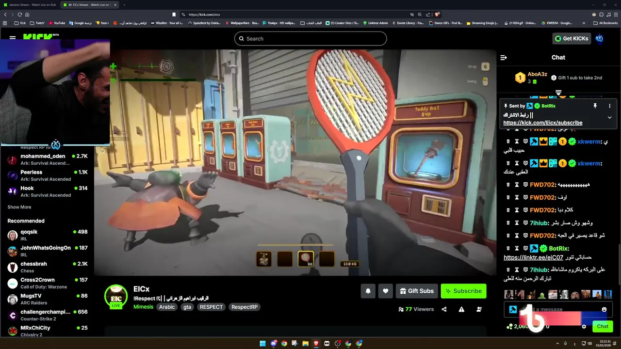The height and width of the screenshot is (349, 621).
Task: Click the Mimesis category link
Action: [143, 307]
